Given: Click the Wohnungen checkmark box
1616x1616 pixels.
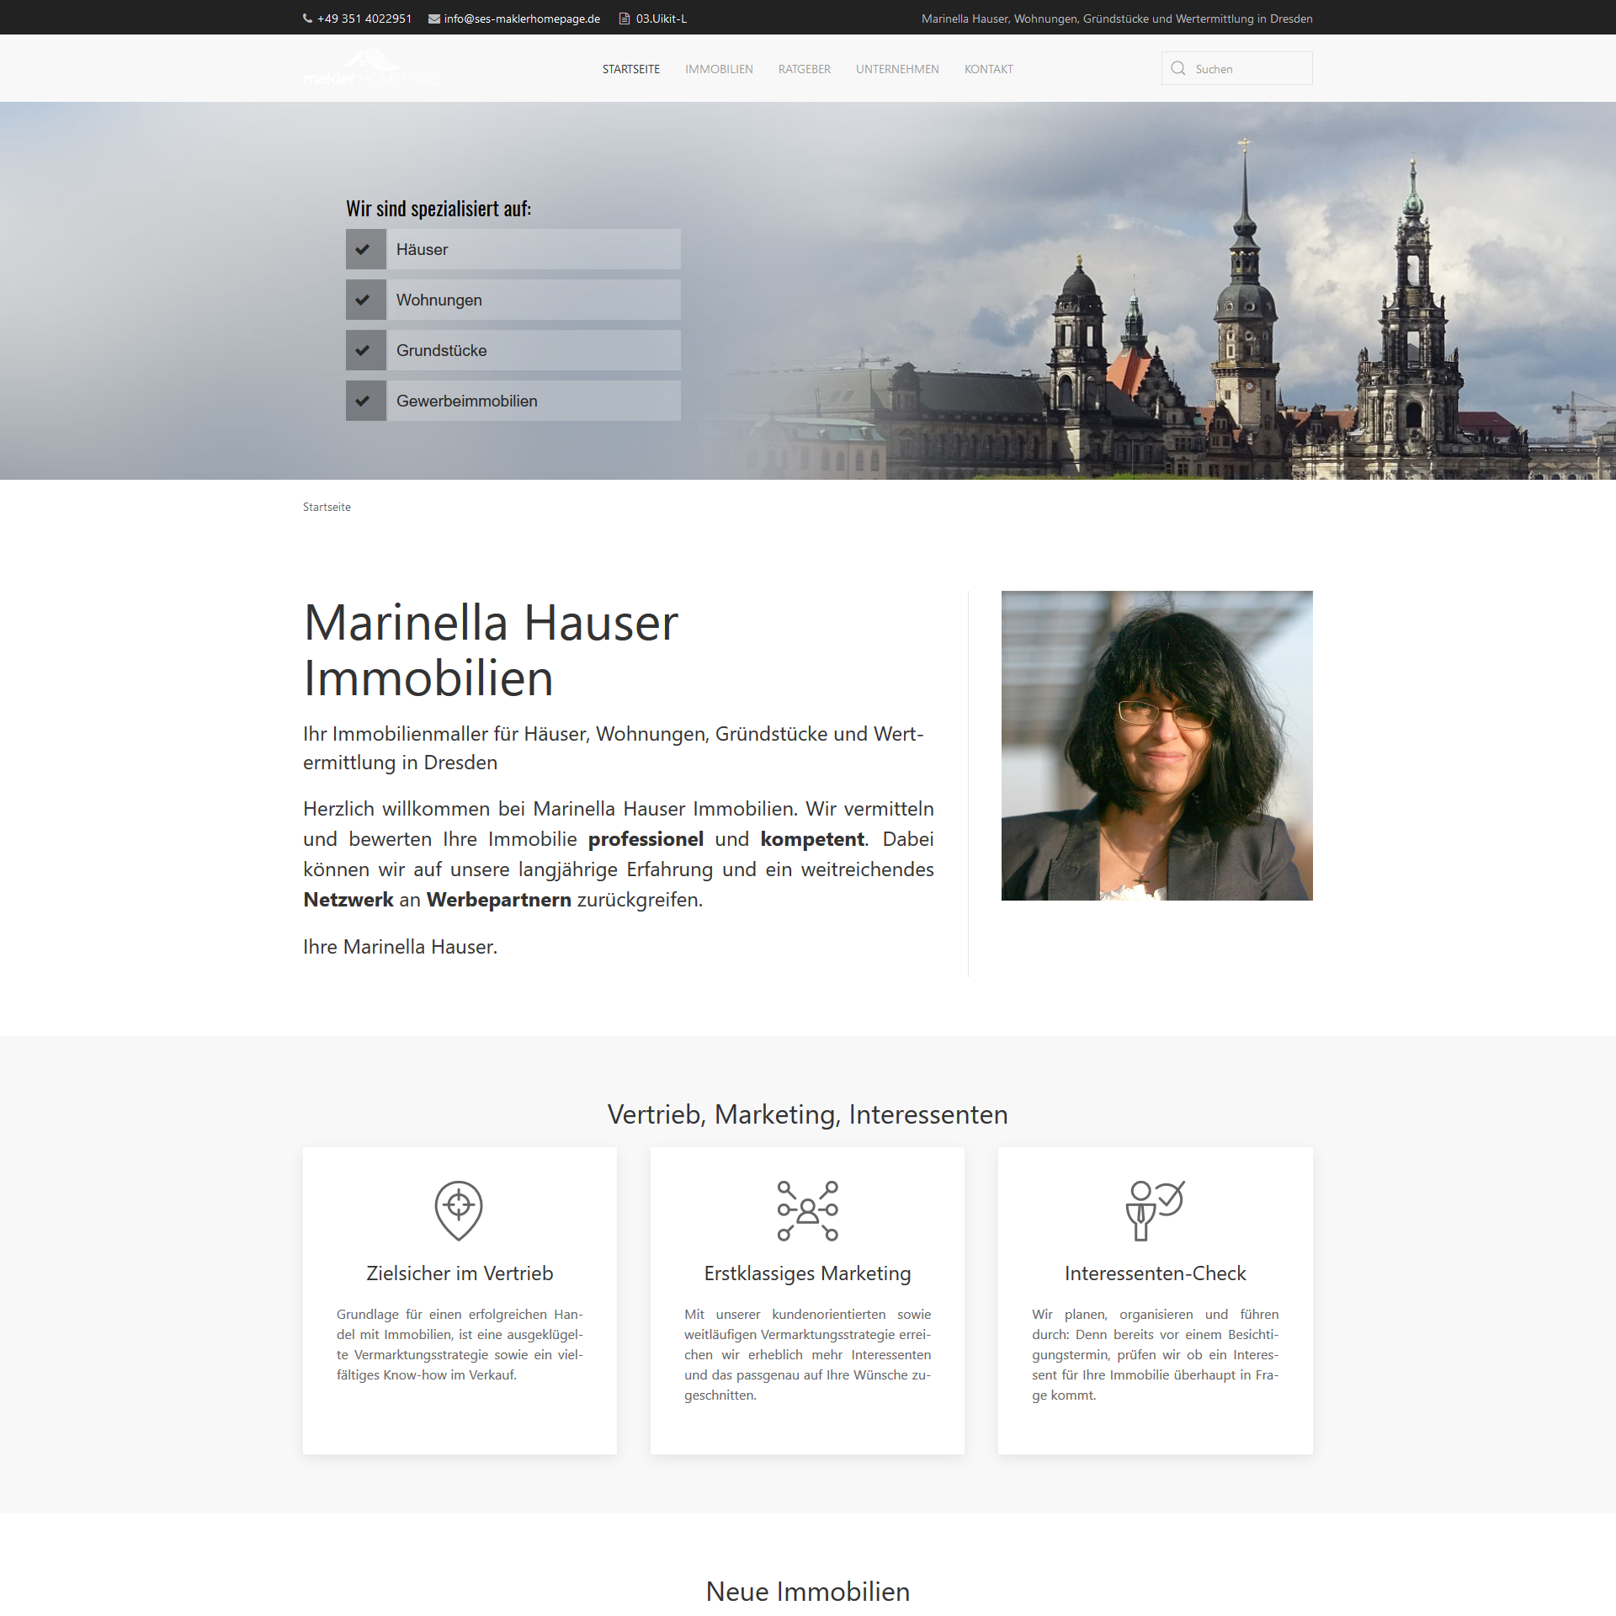Looking at the screenshot, I should click(x=366, y=300).
